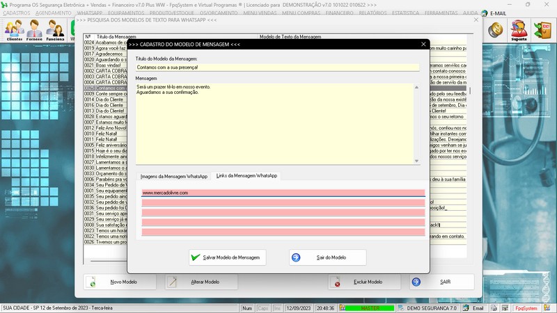The image size is (557, 313).
Task: Click the Novo Modelo button
Action: [120, 282]
